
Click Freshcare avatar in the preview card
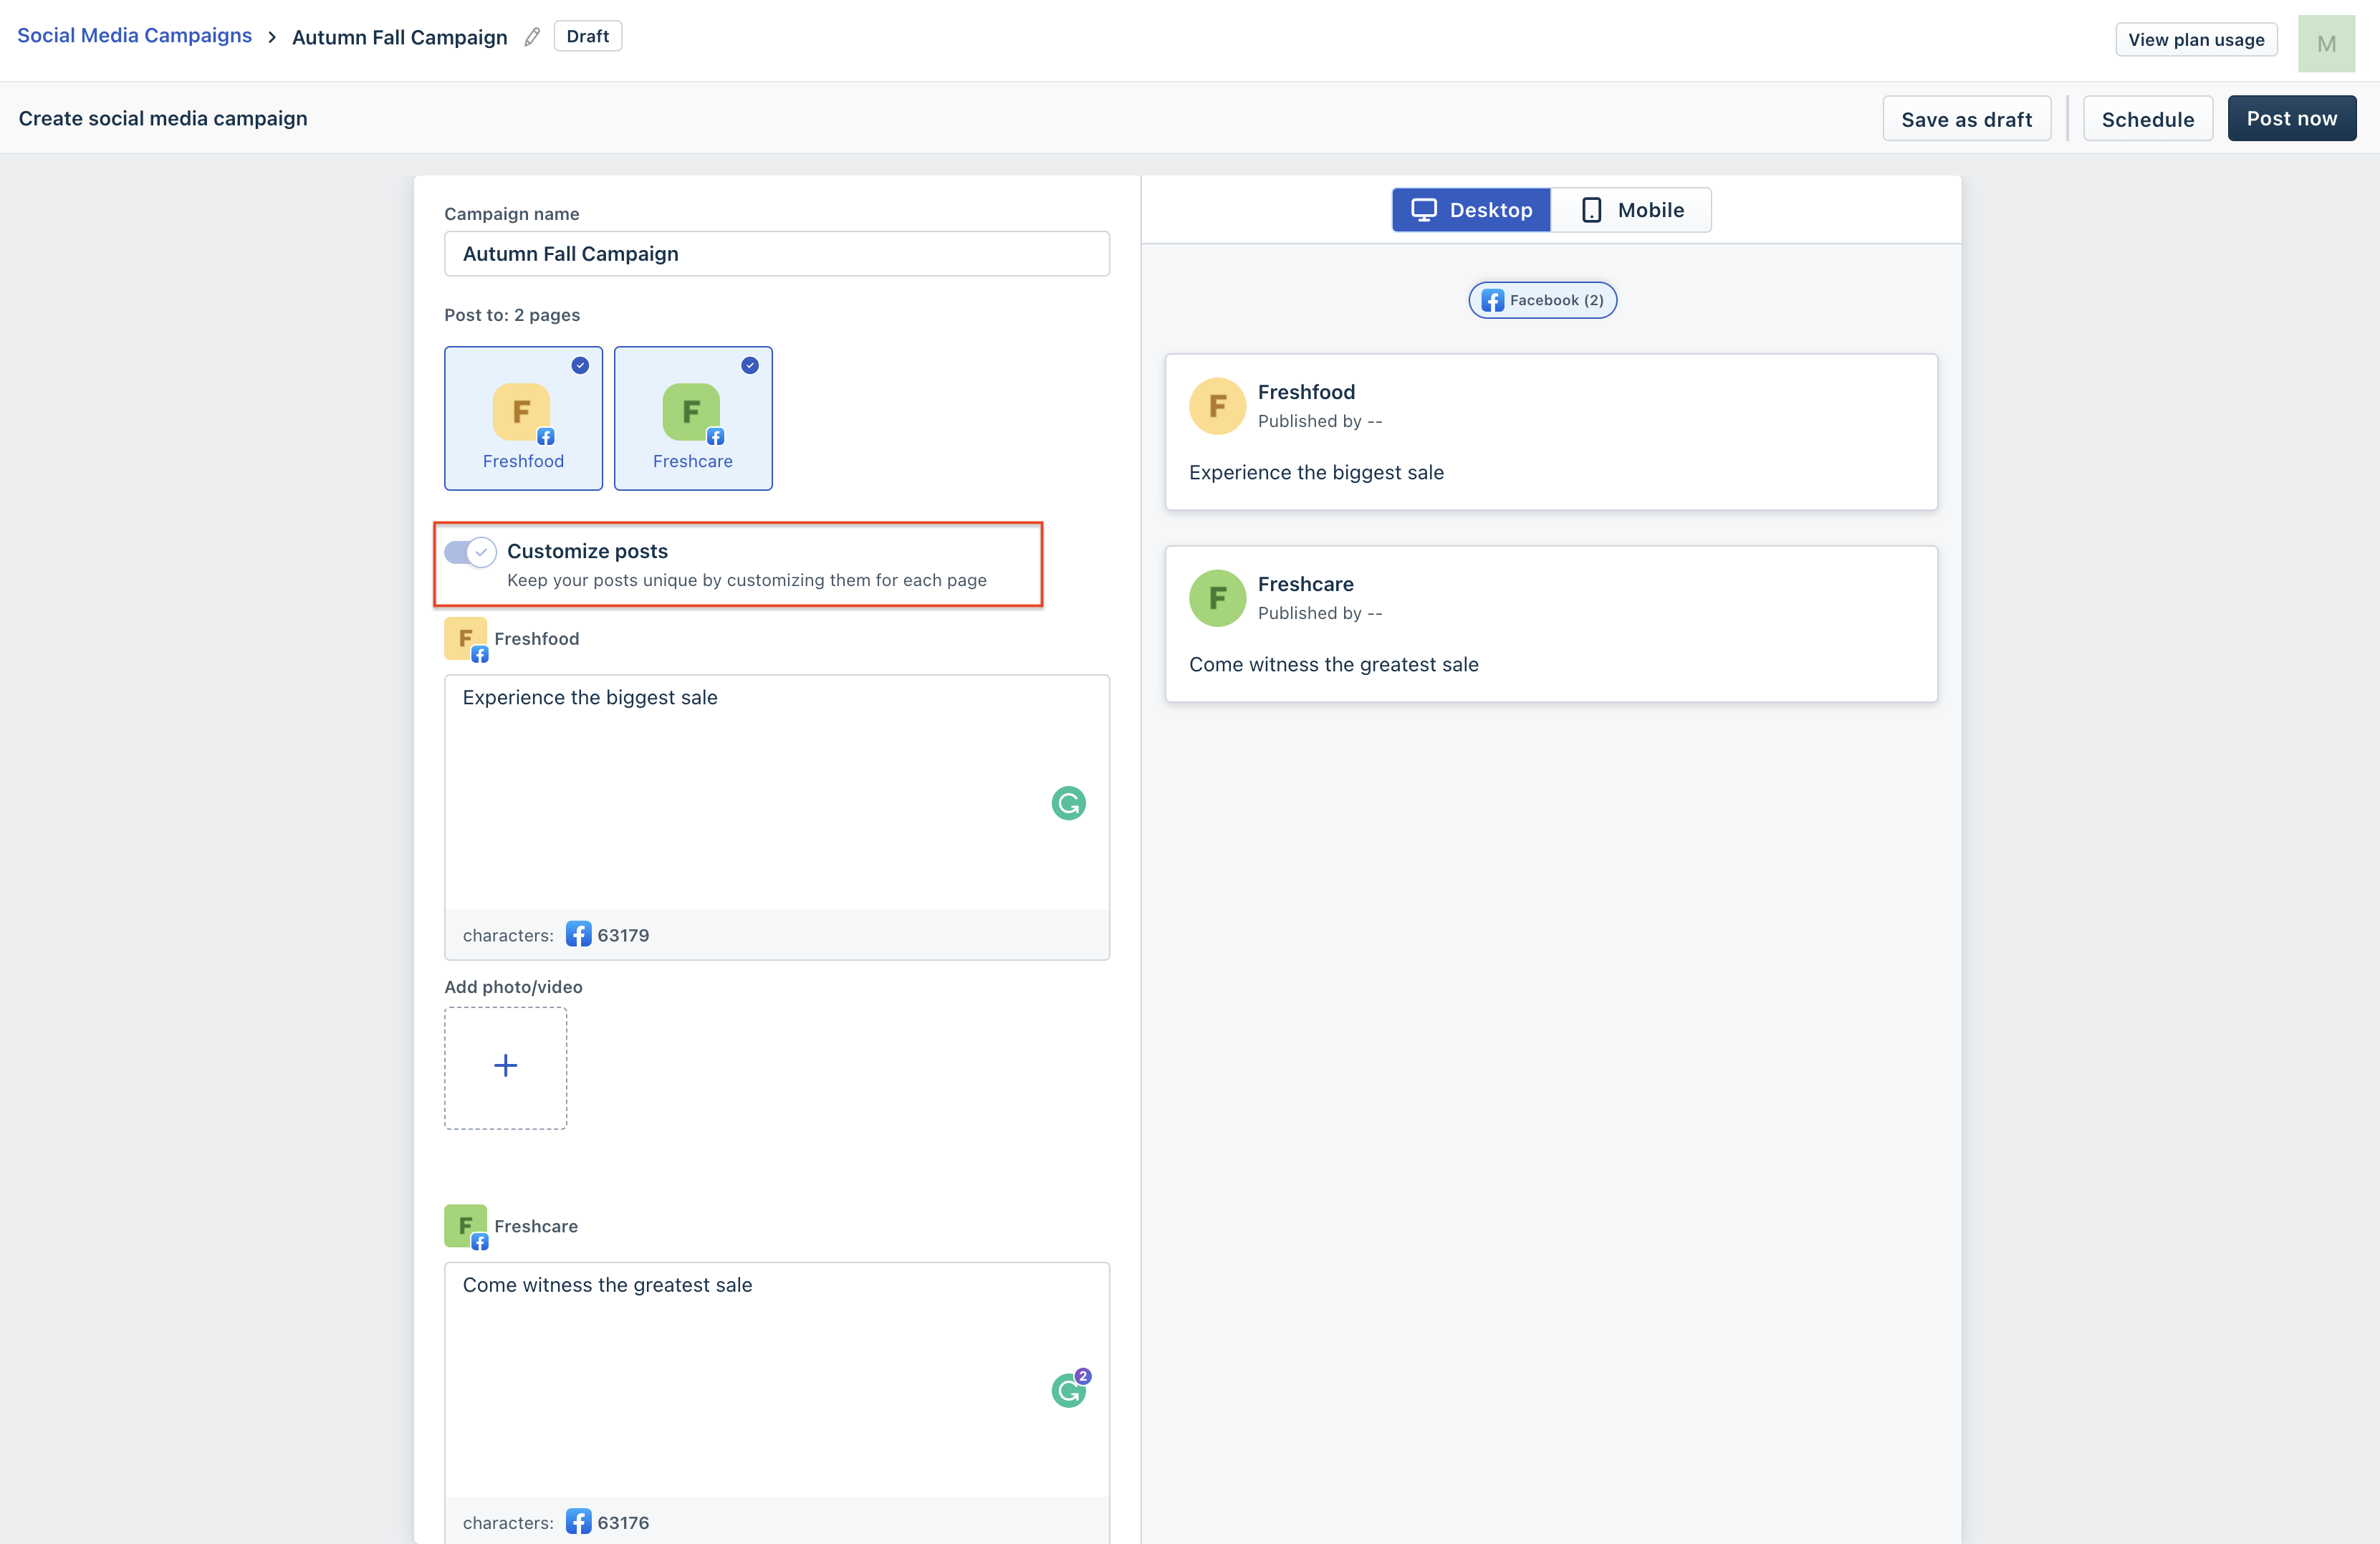click(1217, 598)
